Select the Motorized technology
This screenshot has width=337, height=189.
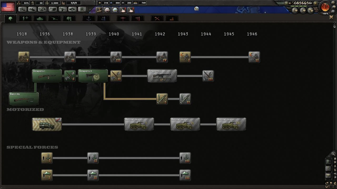point(47,124)
